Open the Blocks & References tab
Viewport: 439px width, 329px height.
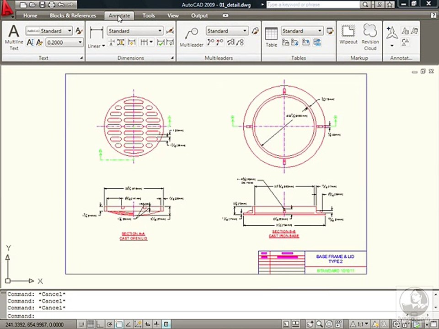click(73, 16)
